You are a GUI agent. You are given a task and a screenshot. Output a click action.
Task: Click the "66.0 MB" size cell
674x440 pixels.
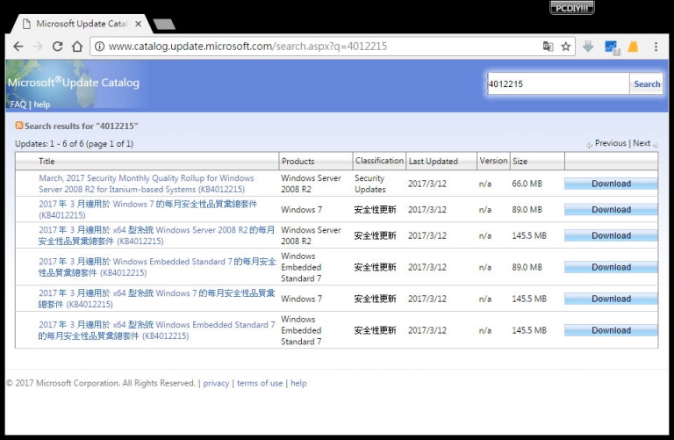[527, 184]
